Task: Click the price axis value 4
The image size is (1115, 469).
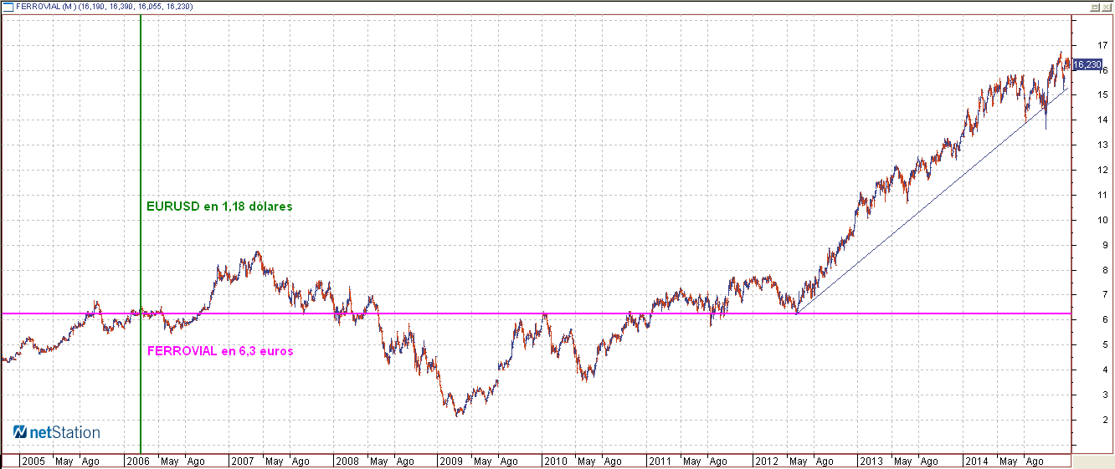Action: (x=1106, y=370)
